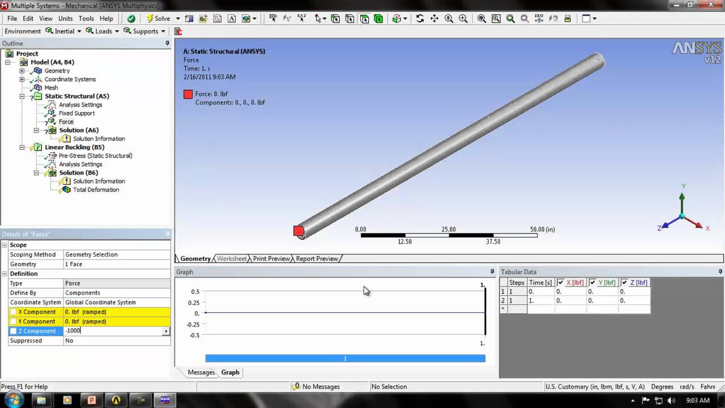The height and width of the screenshot is (408, 725).
Task: Open the ANSYS Workbench taskbar icon
Action: coord(116,400)
